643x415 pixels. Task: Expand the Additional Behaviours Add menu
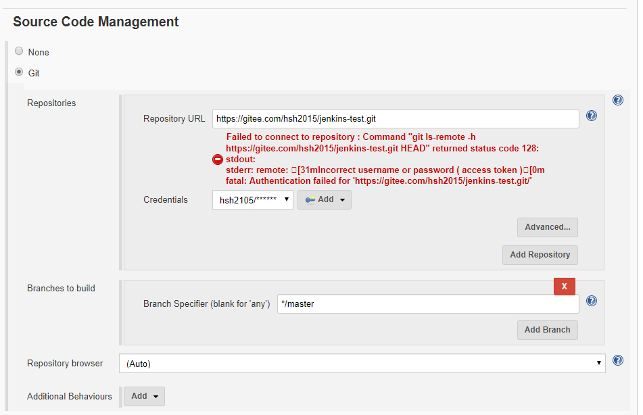[x=144, y=396]
